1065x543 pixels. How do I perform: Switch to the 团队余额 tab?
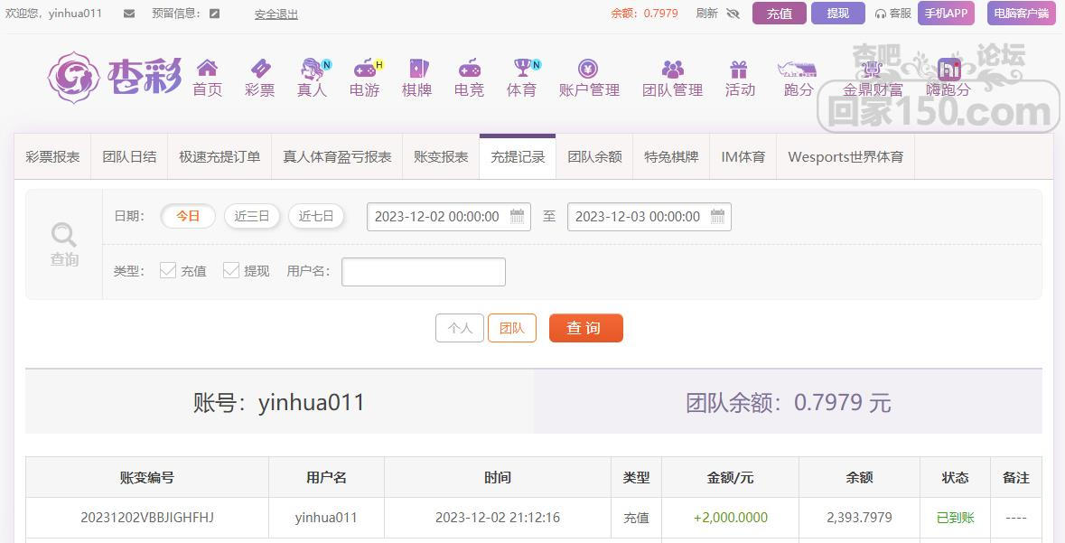pyautogui.click(x=594, y=156)
